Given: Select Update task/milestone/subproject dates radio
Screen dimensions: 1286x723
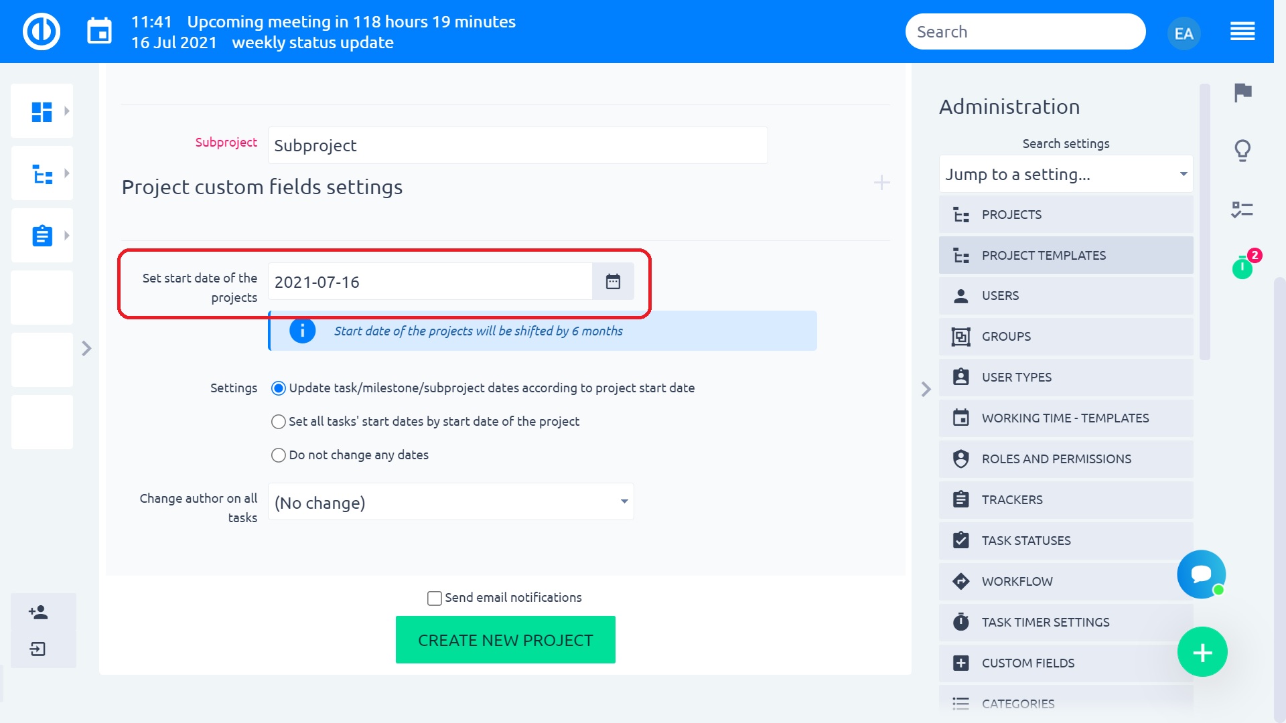Looking at the screenshot, I should [278, 388].
